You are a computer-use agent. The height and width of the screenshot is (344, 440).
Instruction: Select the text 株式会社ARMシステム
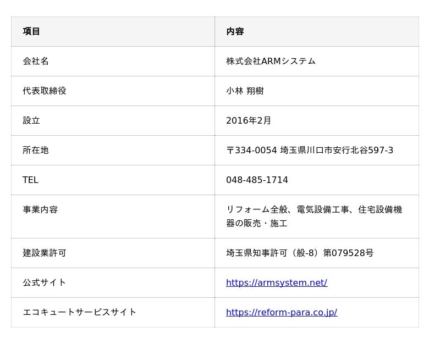[x=271, y=61]
